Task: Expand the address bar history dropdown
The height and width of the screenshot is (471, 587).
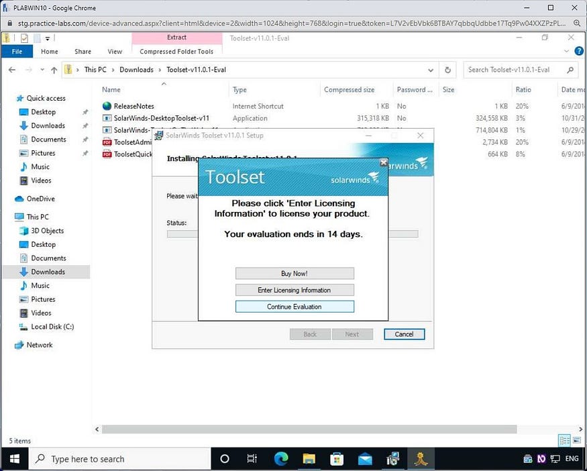Action: pyautogui.click(x=431, y=70)
